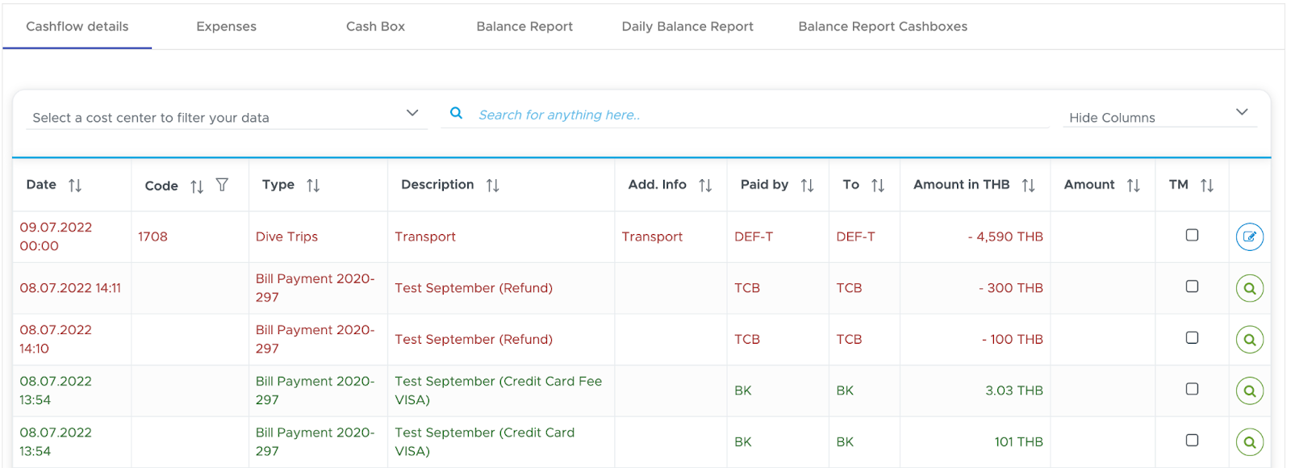View details of the 3.03 THB fee

click(x=1250, y=391)
